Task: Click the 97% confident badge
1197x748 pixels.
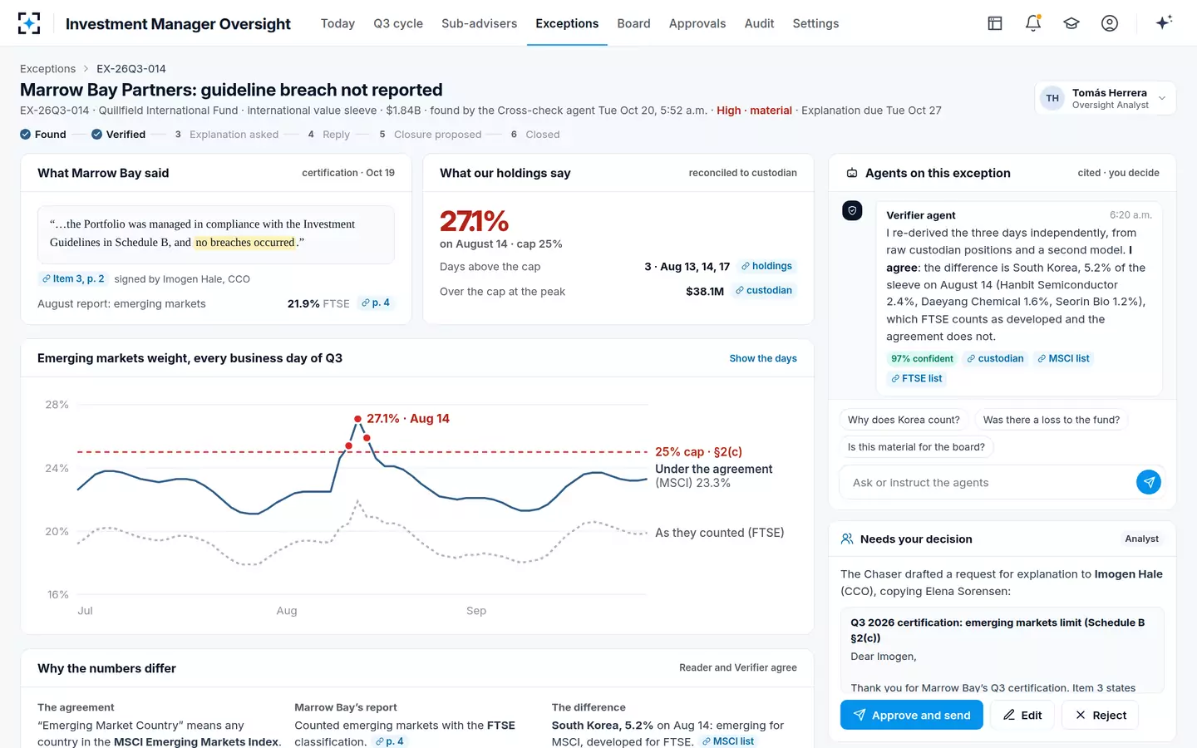Action: click(922, 358)
